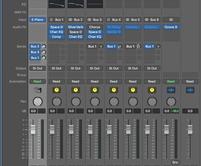201x166 pixels.
Task: Open the EQ curve thumbnail on Bus 1 strip
Action: coord(57,4)
